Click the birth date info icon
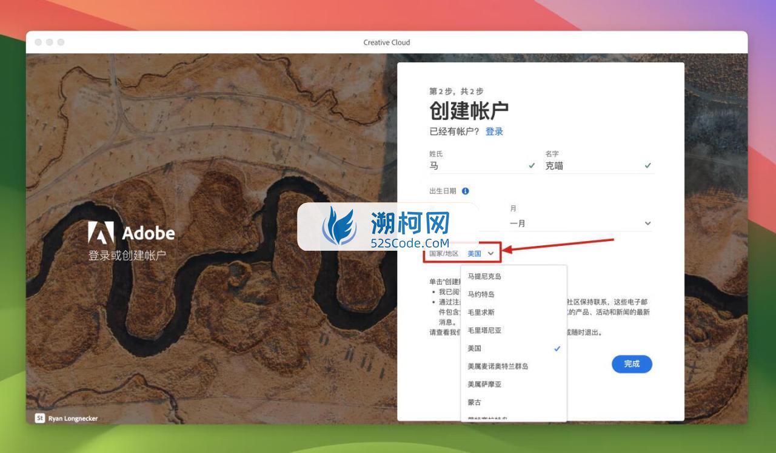Screen dimensions: 776x453 coord(465,191)
